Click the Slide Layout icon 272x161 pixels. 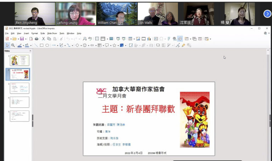point(206,39)
